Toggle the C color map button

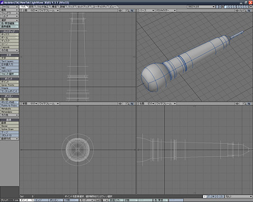[218, 196]
